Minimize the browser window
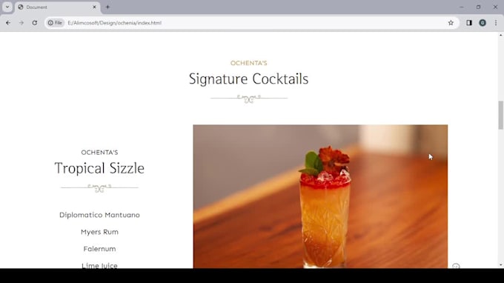This screenshot has width=504, height=283. (462, 7)
